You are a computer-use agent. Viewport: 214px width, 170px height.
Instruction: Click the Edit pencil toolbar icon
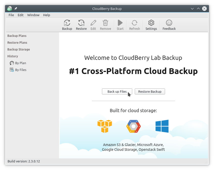tap(93, 23)
